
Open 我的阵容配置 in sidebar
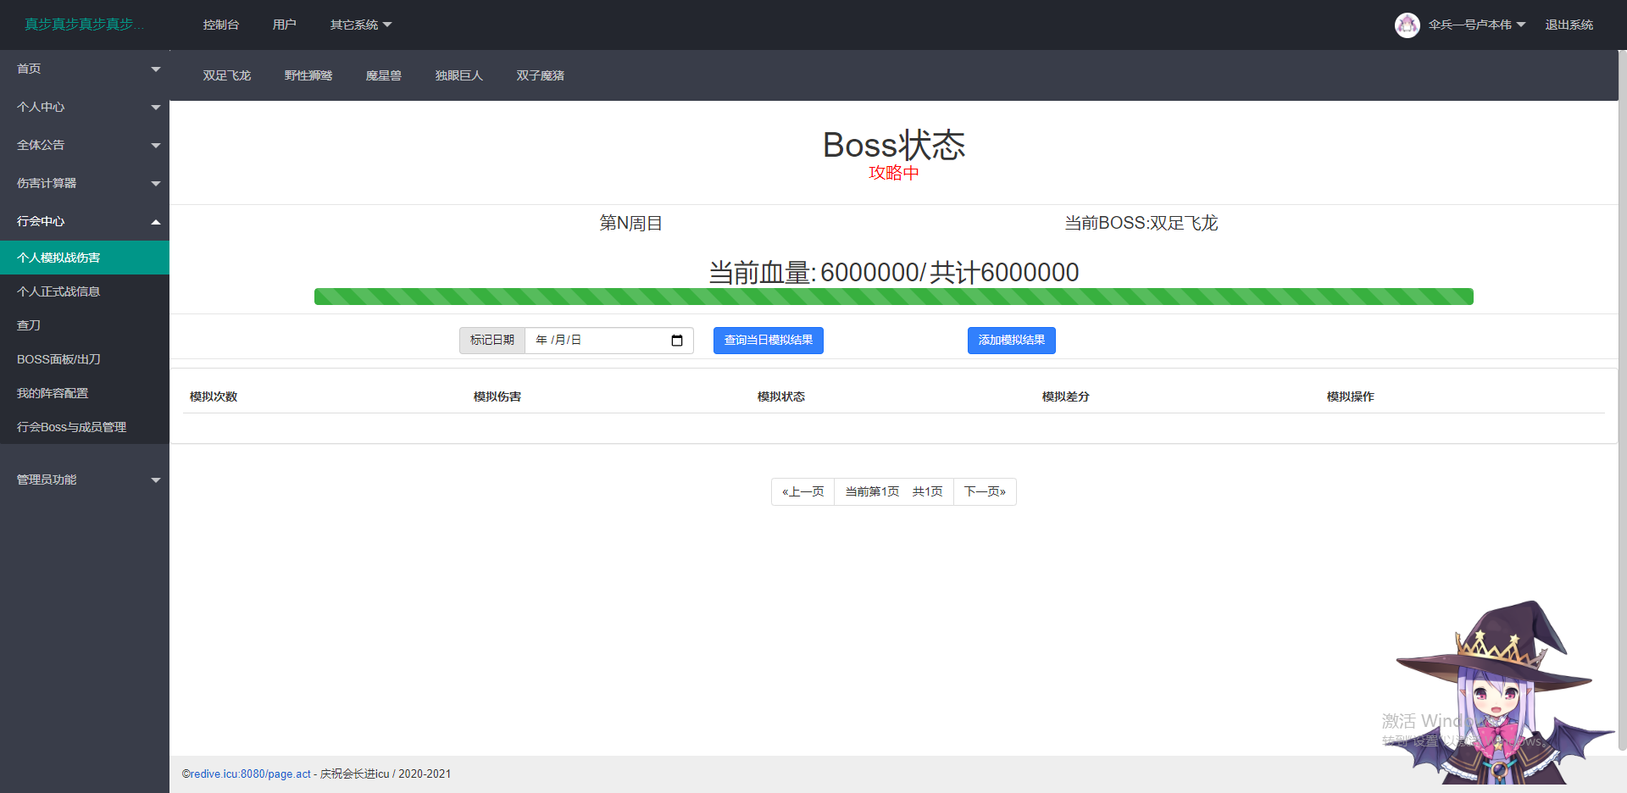85,393
